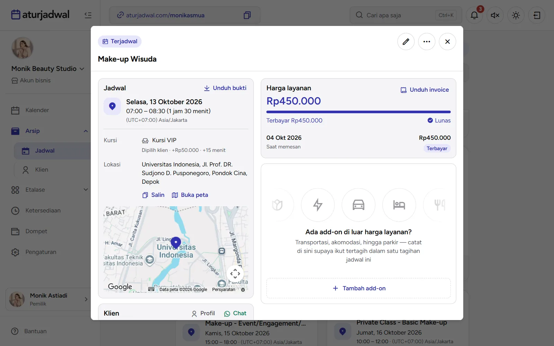The image size is (554, 346).
Task: Toggle sound mute icon
Action: [x=495, y=15]
